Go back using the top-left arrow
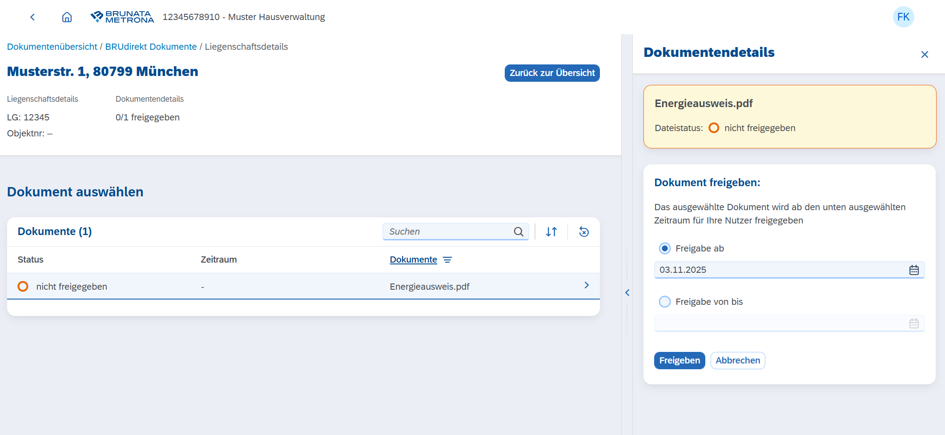This screenshot has height=435, width=945. [32, 17]
